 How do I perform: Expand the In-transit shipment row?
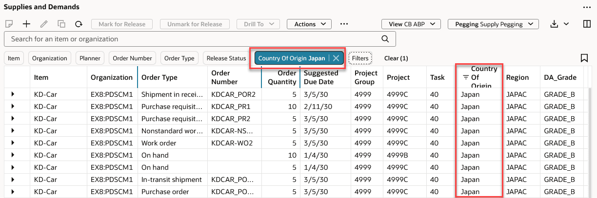click(x=13, y=180)
